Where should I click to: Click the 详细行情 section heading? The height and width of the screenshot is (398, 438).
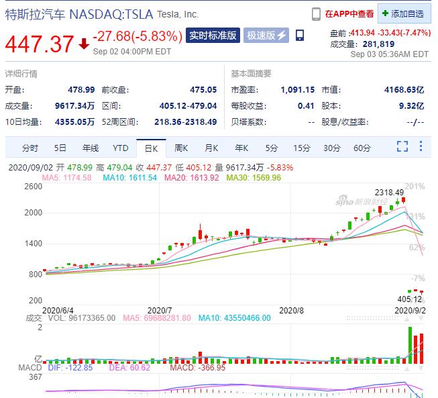(x=21, y=74)
